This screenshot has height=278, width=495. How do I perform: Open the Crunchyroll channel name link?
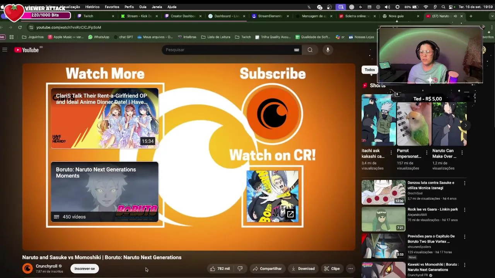46,266
